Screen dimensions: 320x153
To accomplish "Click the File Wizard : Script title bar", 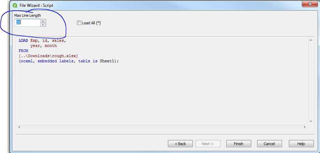I will pos(137,5).
